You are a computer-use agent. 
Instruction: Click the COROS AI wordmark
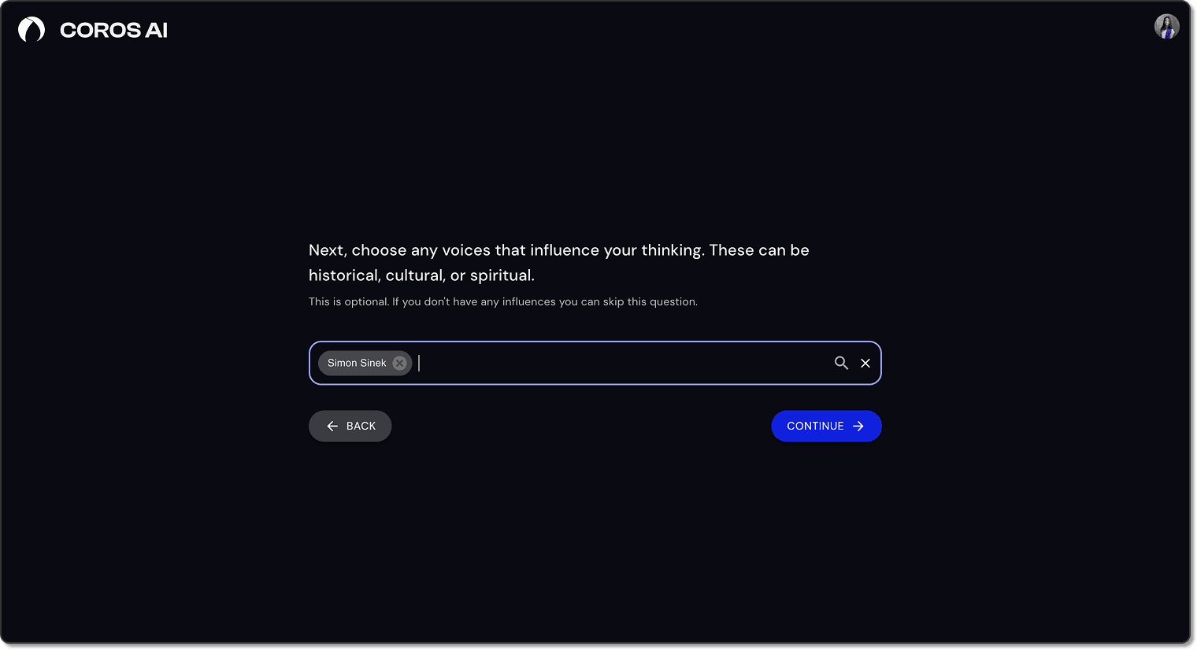click(113, 30)
